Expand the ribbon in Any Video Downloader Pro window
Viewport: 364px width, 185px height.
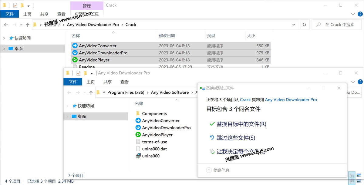coord(353,82)
